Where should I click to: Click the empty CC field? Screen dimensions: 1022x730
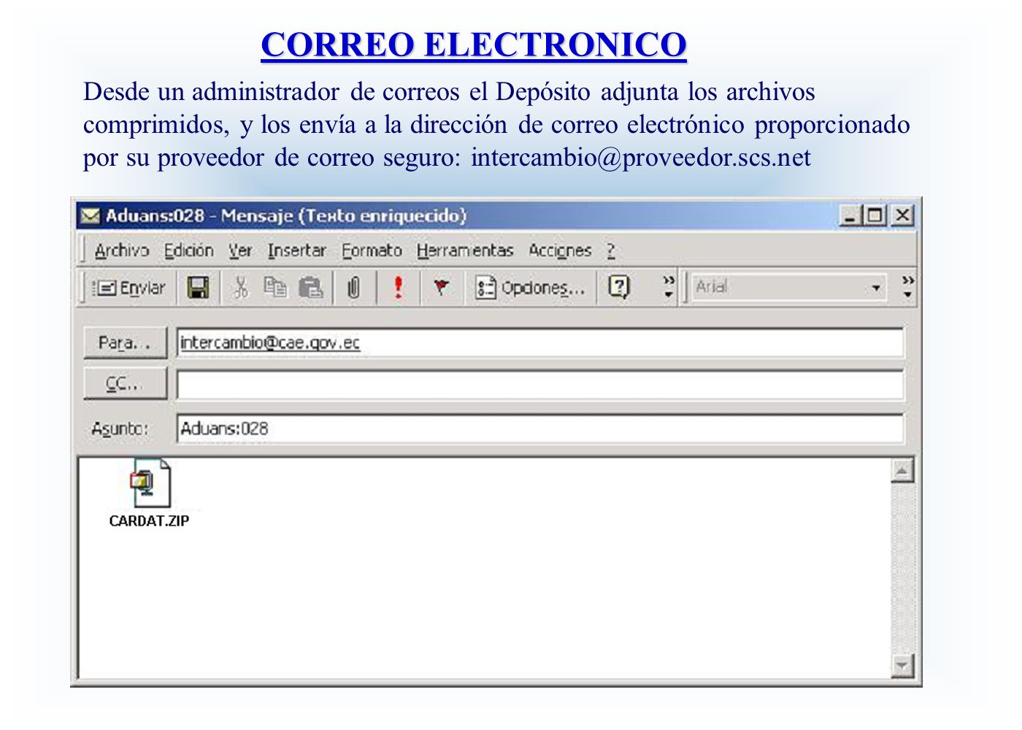tap(540, 385)
